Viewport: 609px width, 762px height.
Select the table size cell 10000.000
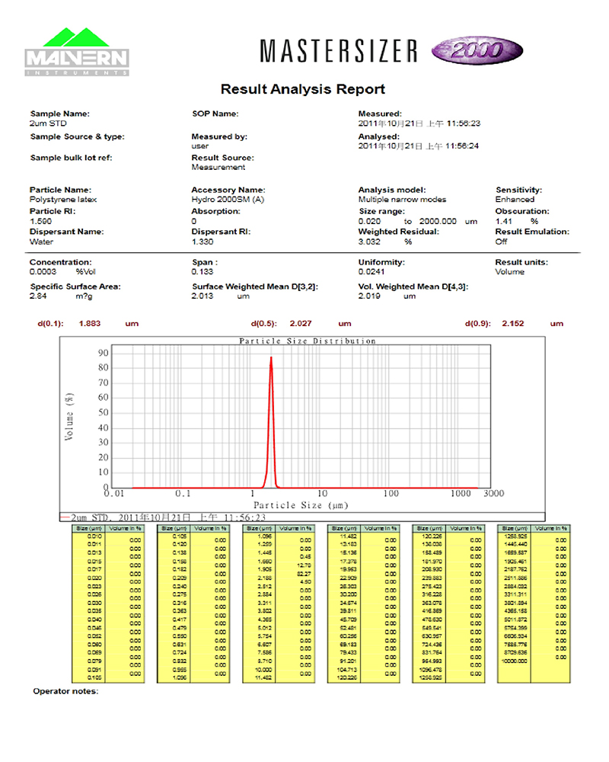[x=514, y=661]
